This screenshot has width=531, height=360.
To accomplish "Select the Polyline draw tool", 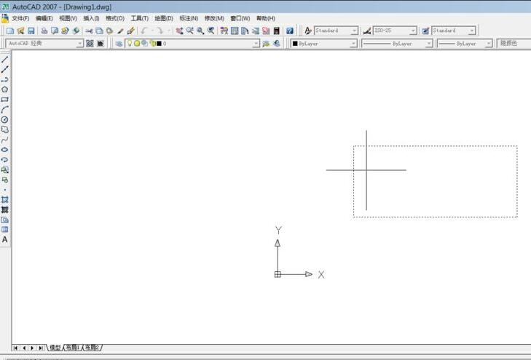I will coord(5,79).
